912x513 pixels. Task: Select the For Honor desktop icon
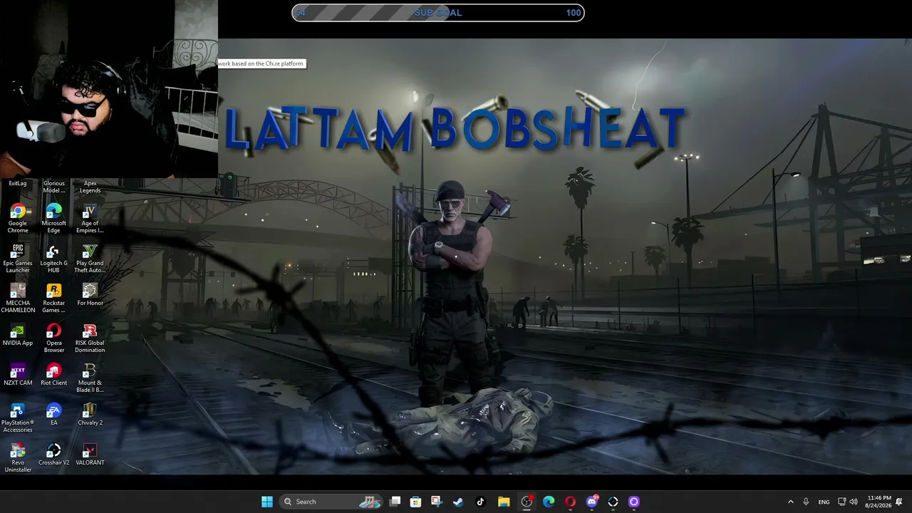point(90,295)
